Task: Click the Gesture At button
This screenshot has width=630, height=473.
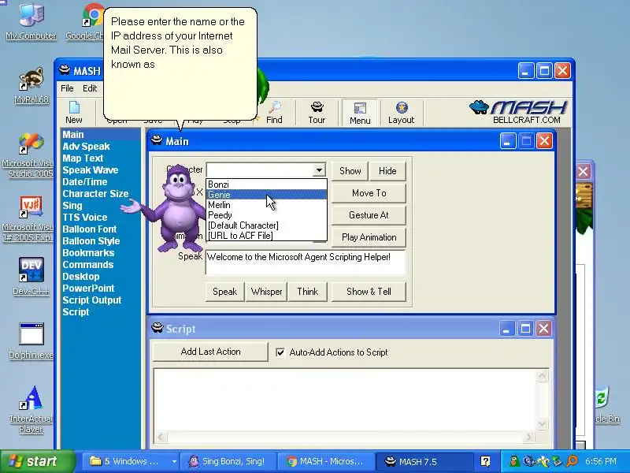Action: point(369,215)
